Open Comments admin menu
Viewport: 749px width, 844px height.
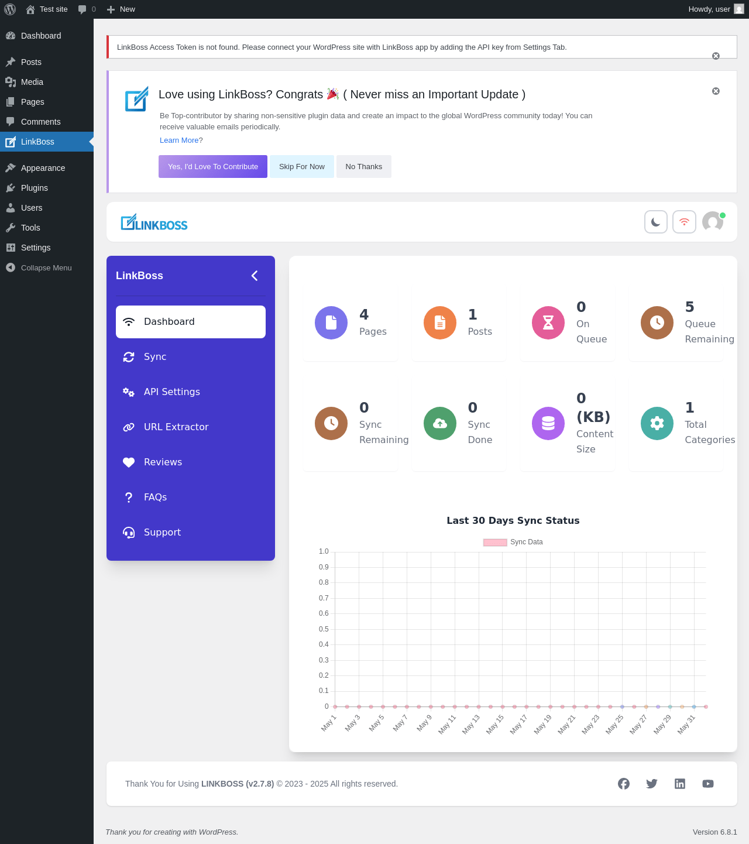[47, 122]
